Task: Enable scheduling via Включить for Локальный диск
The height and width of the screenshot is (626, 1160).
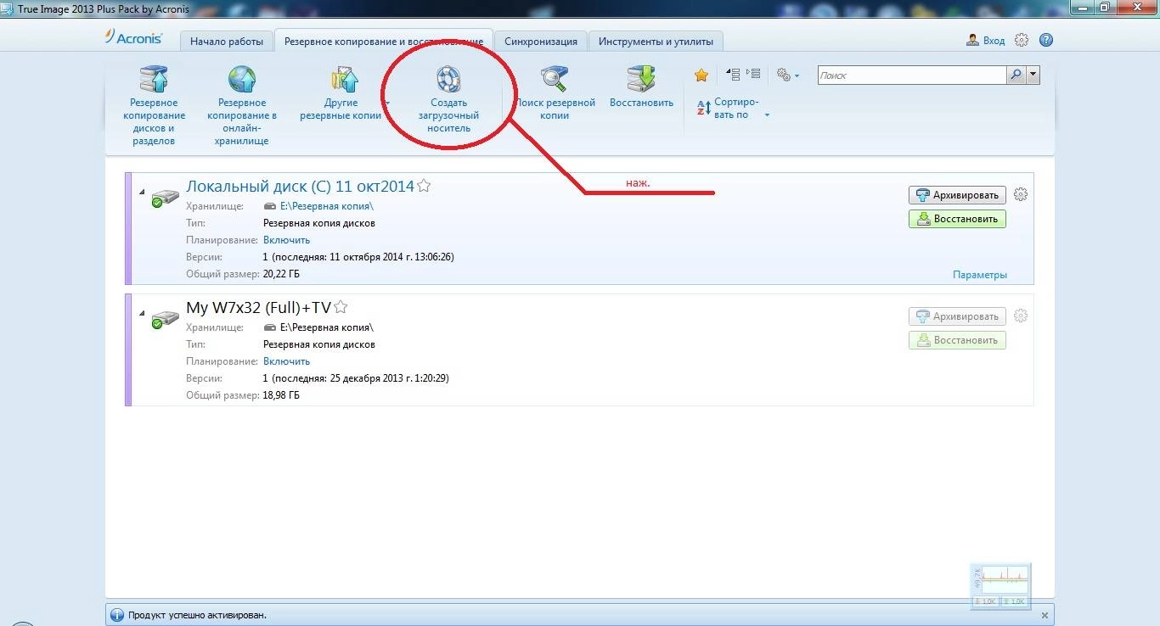Action: [x=286, y=240]
